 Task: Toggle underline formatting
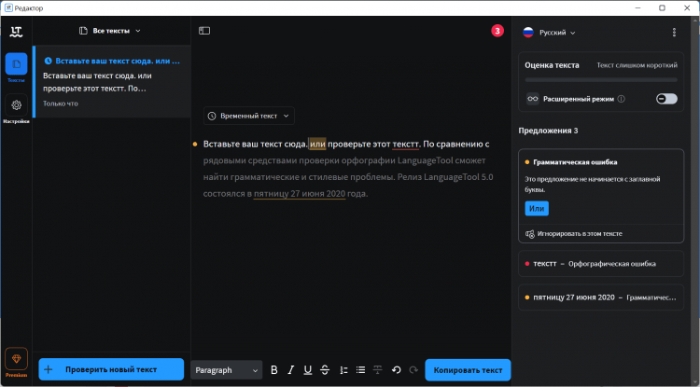pyautogui.click(x=308, y=370)
